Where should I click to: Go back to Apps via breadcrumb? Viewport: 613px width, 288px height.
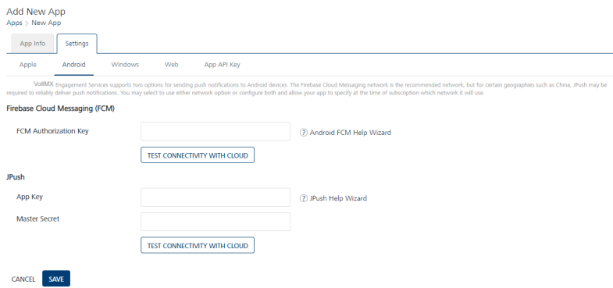click(x=14, y=23)
